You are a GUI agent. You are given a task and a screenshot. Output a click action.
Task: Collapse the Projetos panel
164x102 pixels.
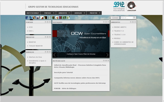click(x=45, y=37)
